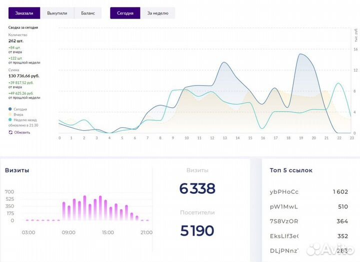Toggle the Неделю назад legend entry
Image resolution: width=360 pixels, height=262 pixels.
point(22,120)
